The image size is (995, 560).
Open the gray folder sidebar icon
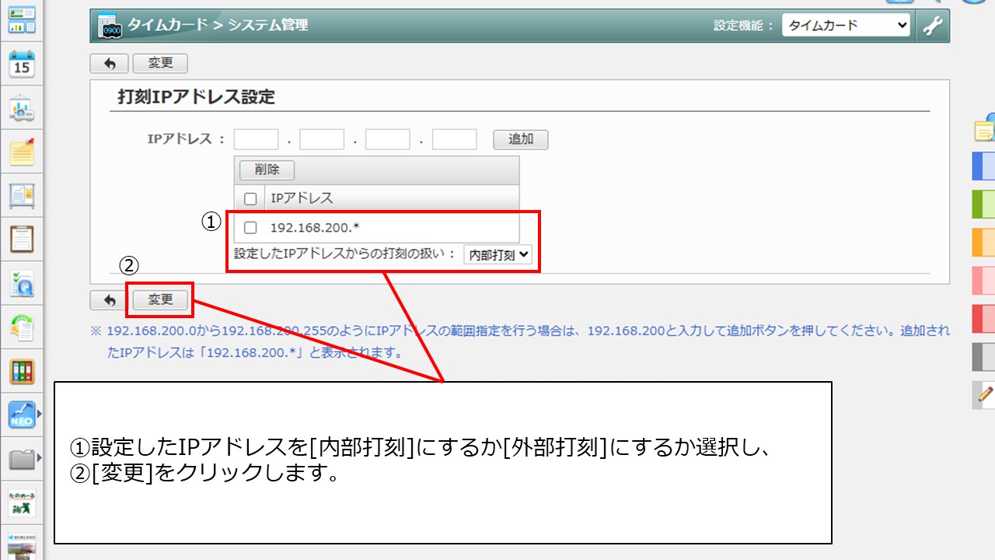[22, 460]
